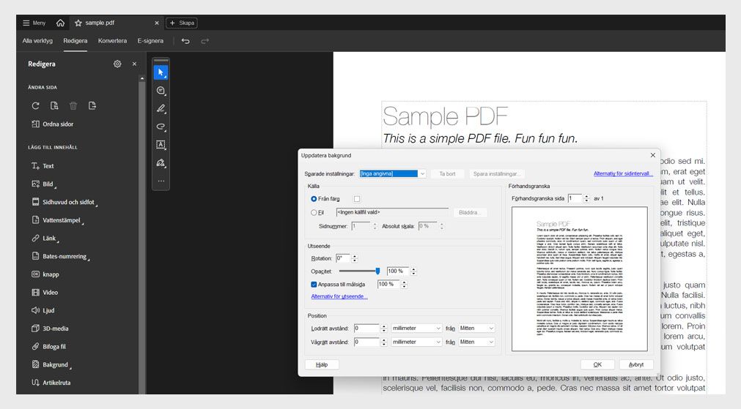
Task: Star the sample.pdf tab
Action: click(78, 23)
